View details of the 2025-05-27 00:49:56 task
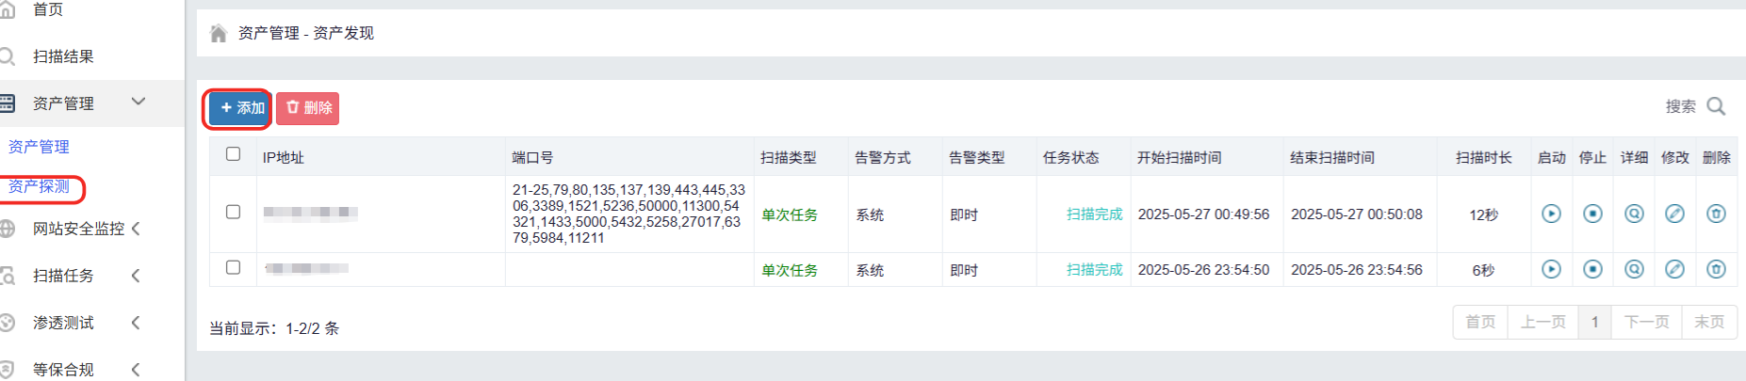Viewport: 1746px width, 381px height. pyautogui.click(x=1634, y=214)
